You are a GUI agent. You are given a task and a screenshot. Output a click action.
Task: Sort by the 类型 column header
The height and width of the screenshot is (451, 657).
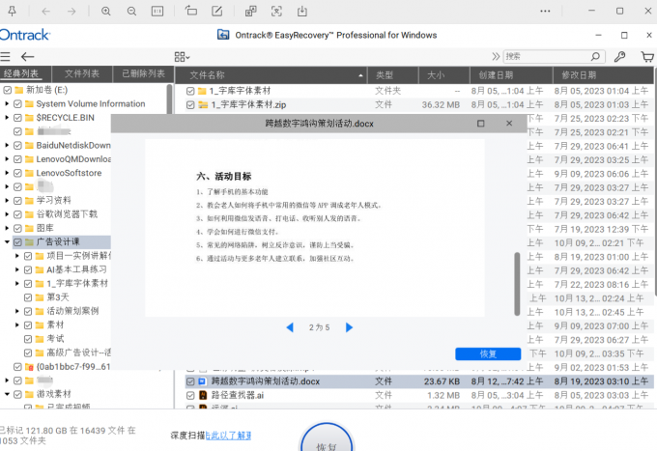point(393,75)
